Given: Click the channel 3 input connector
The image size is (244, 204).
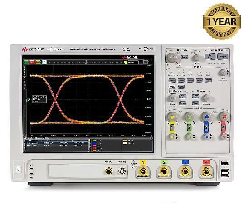Looking at the screenshot, I should pyautogui.click(x=185, y=171).
